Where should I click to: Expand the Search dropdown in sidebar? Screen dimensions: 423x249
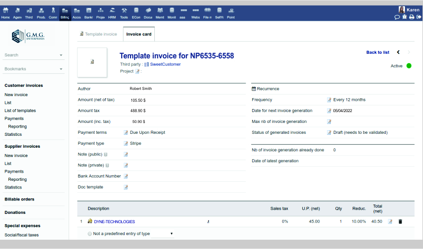coord(61,55)
